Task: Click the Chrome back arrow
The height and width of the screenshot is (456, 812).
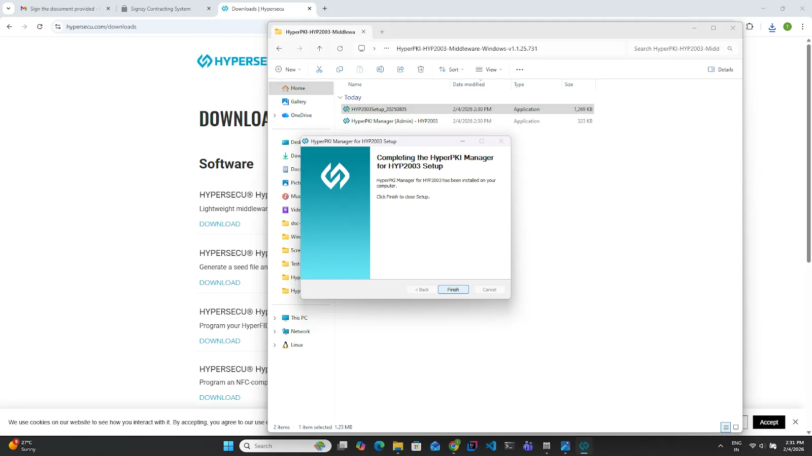Action: [9, 27]
